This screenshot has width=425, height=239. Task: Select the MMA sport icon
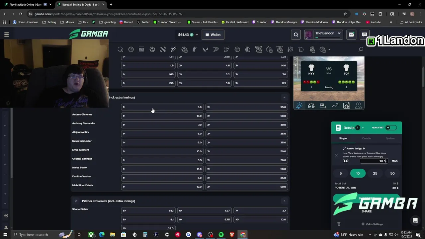[x=141, y=49]
